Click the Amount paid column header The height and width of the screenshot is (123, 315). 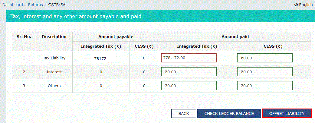pyautogui.click(x=235, y=36)
